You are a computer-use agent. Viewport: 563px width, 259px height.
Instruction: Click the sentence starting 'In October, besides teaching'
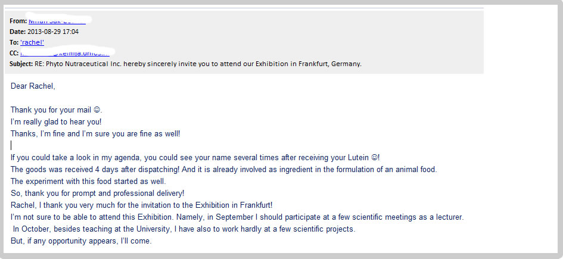pos(184,229)
